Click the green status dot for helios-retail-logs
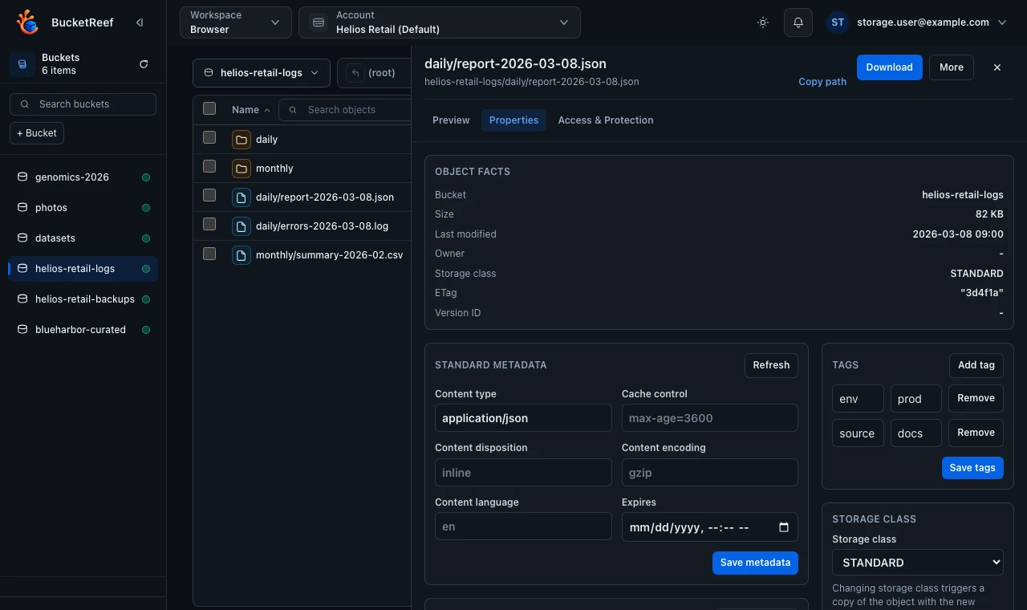This screenshot has height=610, width=1027. tap(146, 269)
